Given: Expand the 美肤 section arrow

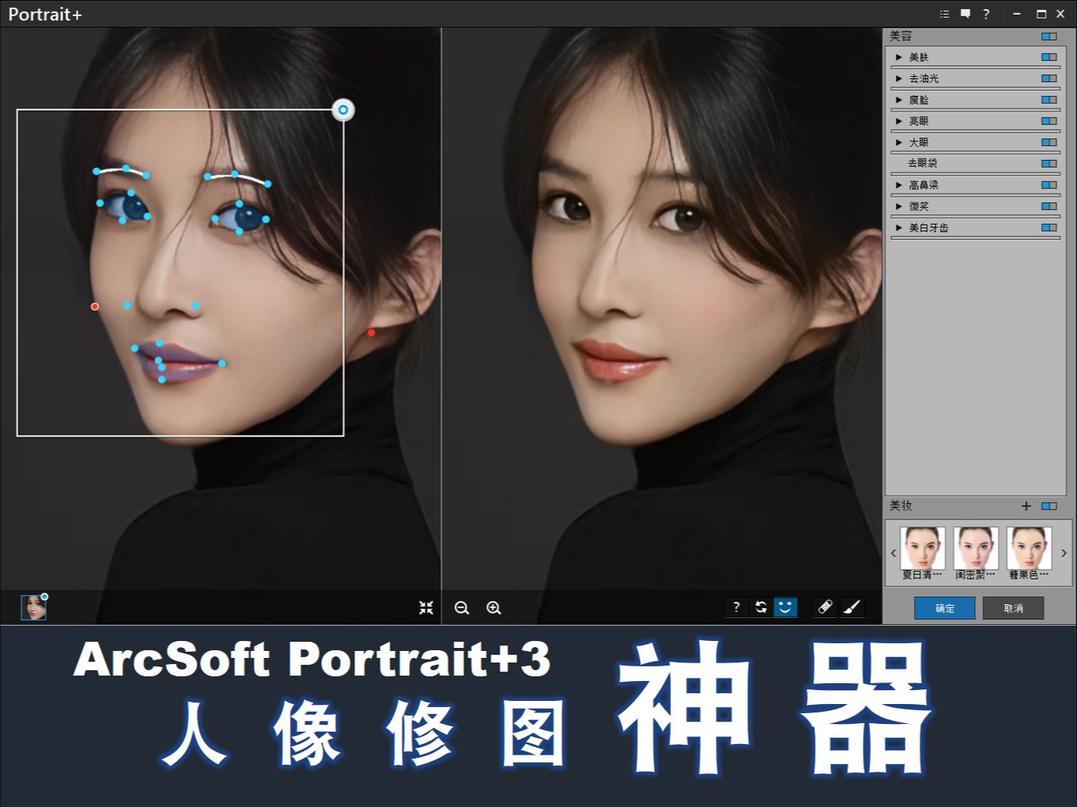Looking at the screenshot, I should 899,57.
